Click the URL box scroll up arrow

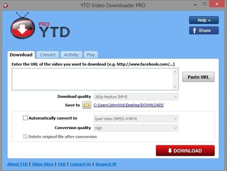click(x=175, y=72)
